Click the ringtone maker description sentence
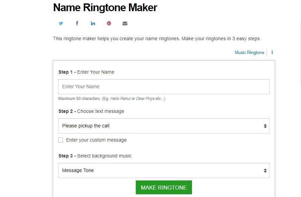301x197 pixels. tap(157, 39)
